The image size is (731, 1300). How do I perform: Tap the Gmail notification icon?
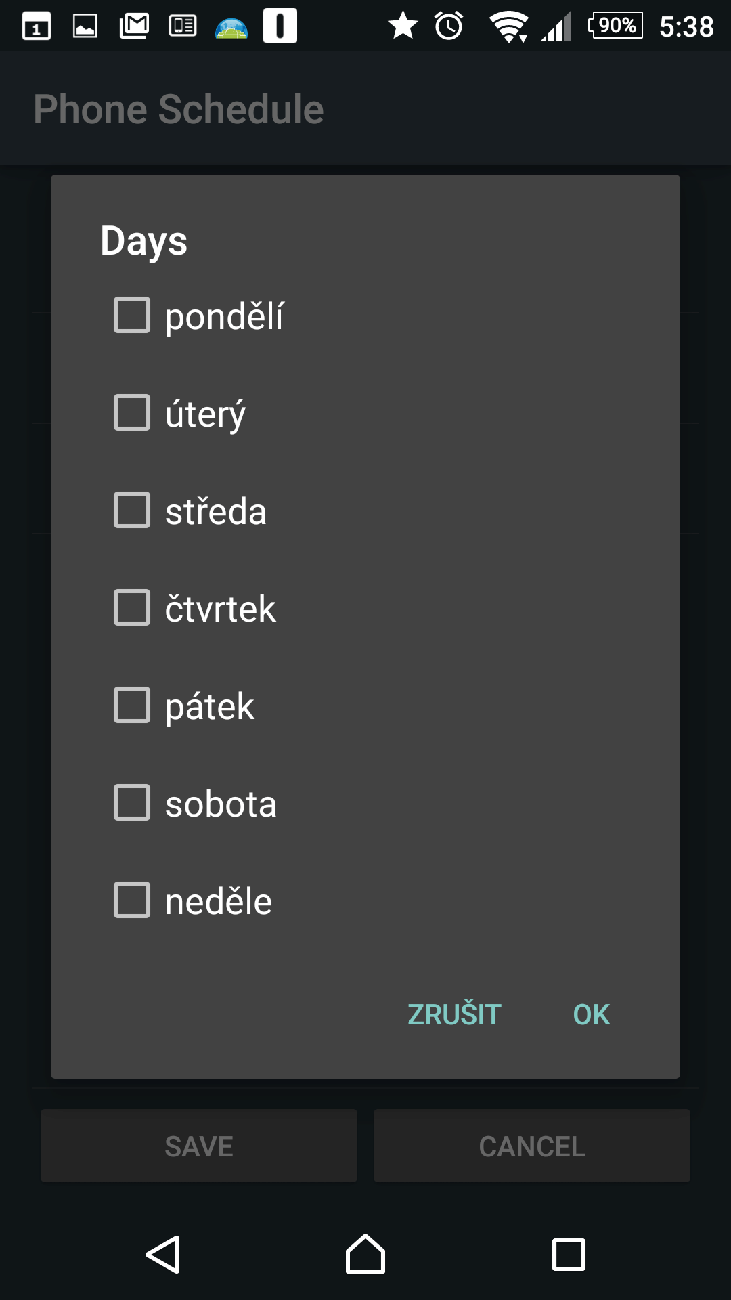point(134,26)
